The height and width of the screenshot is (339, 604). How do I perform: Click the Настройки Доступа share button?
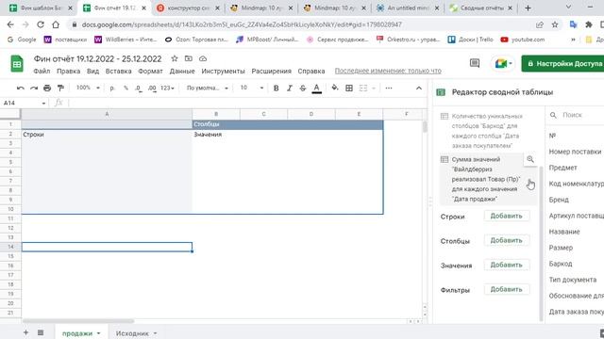(x=562, y=63)
